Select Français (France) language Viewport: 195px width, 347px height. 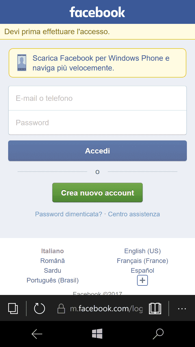point(142,261)
